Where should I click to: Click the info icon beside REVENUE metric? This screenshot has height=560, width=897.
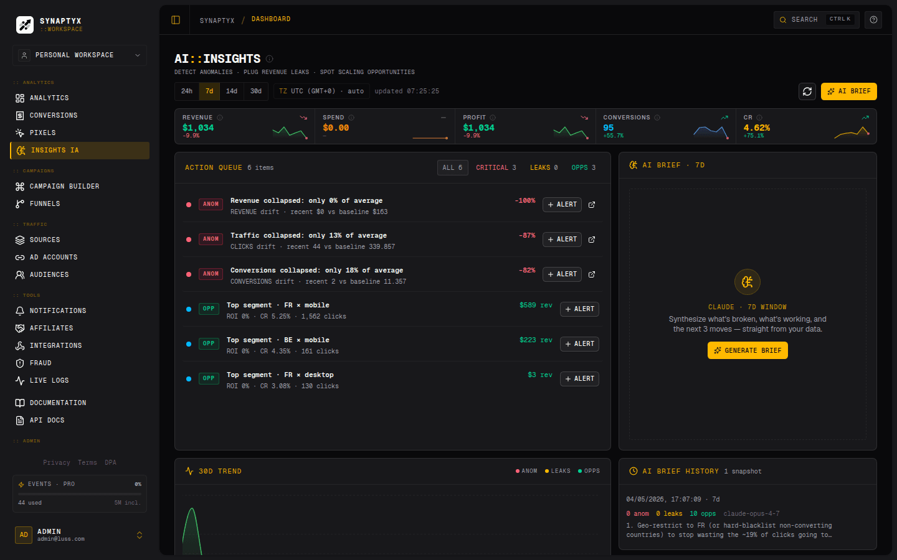coord(220,118)
